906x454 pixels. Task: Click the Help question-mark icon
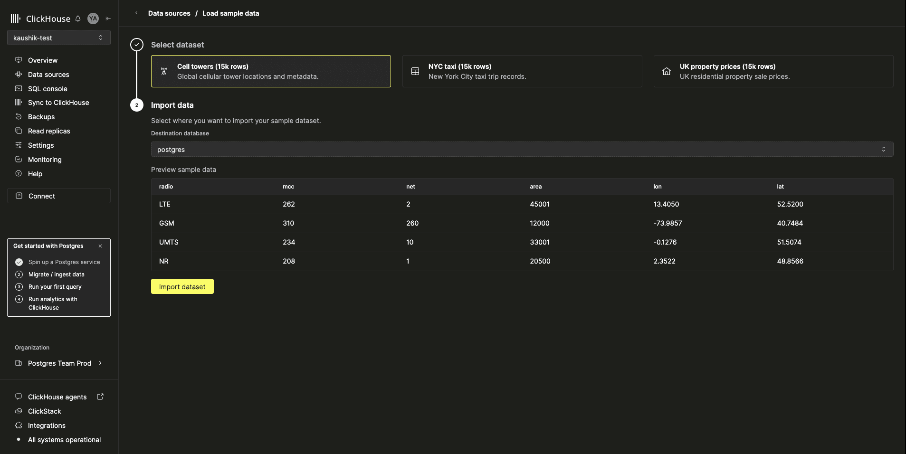(19, 174)
